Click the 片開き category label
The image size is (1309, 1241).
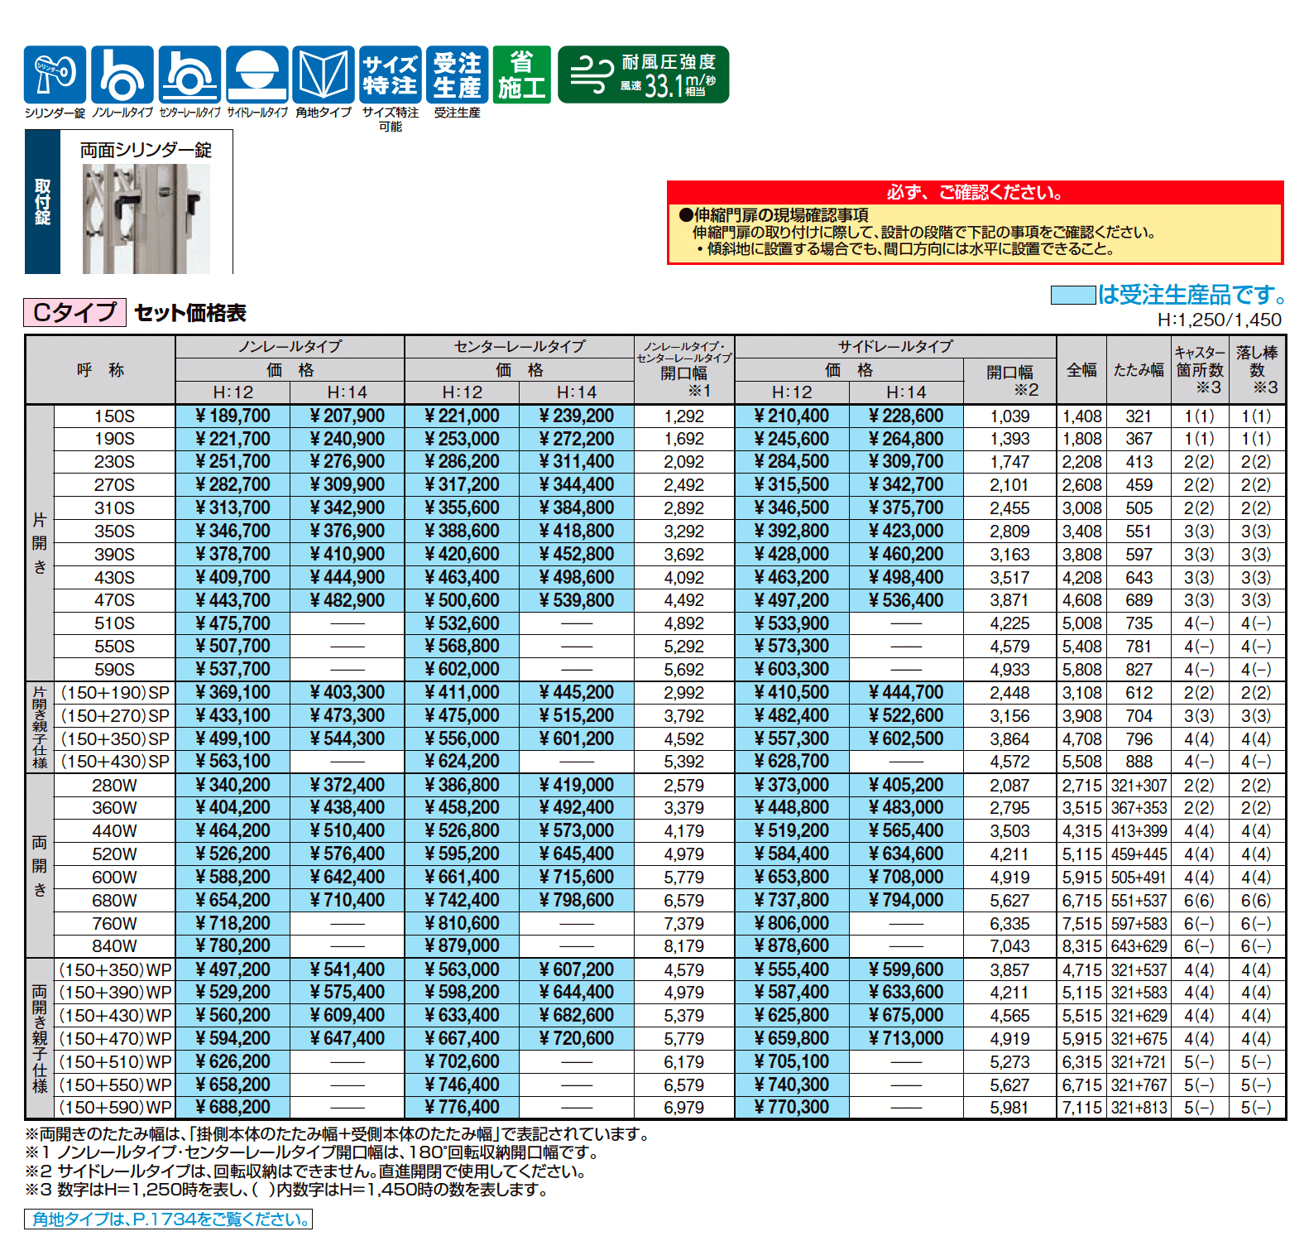pyautogui.click(x=40, y=543)
